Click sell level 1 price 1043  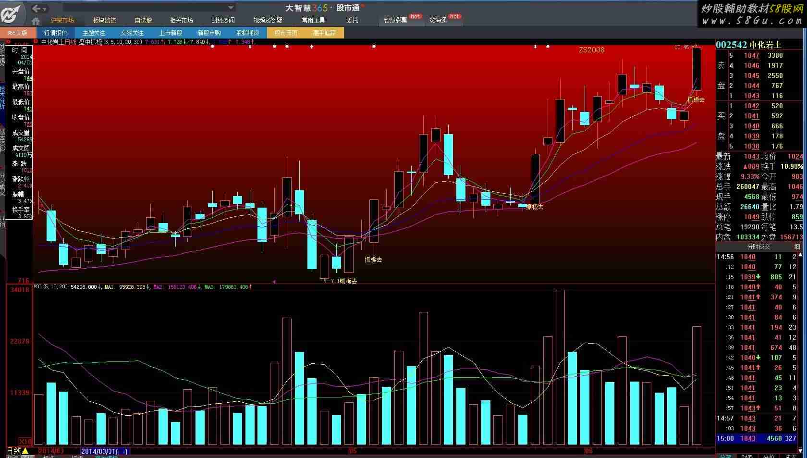751,96
